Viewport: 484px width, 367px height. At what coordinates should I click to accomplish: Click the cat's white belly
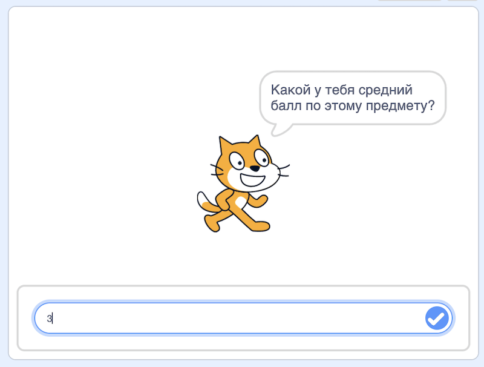[x=241, y=200]
